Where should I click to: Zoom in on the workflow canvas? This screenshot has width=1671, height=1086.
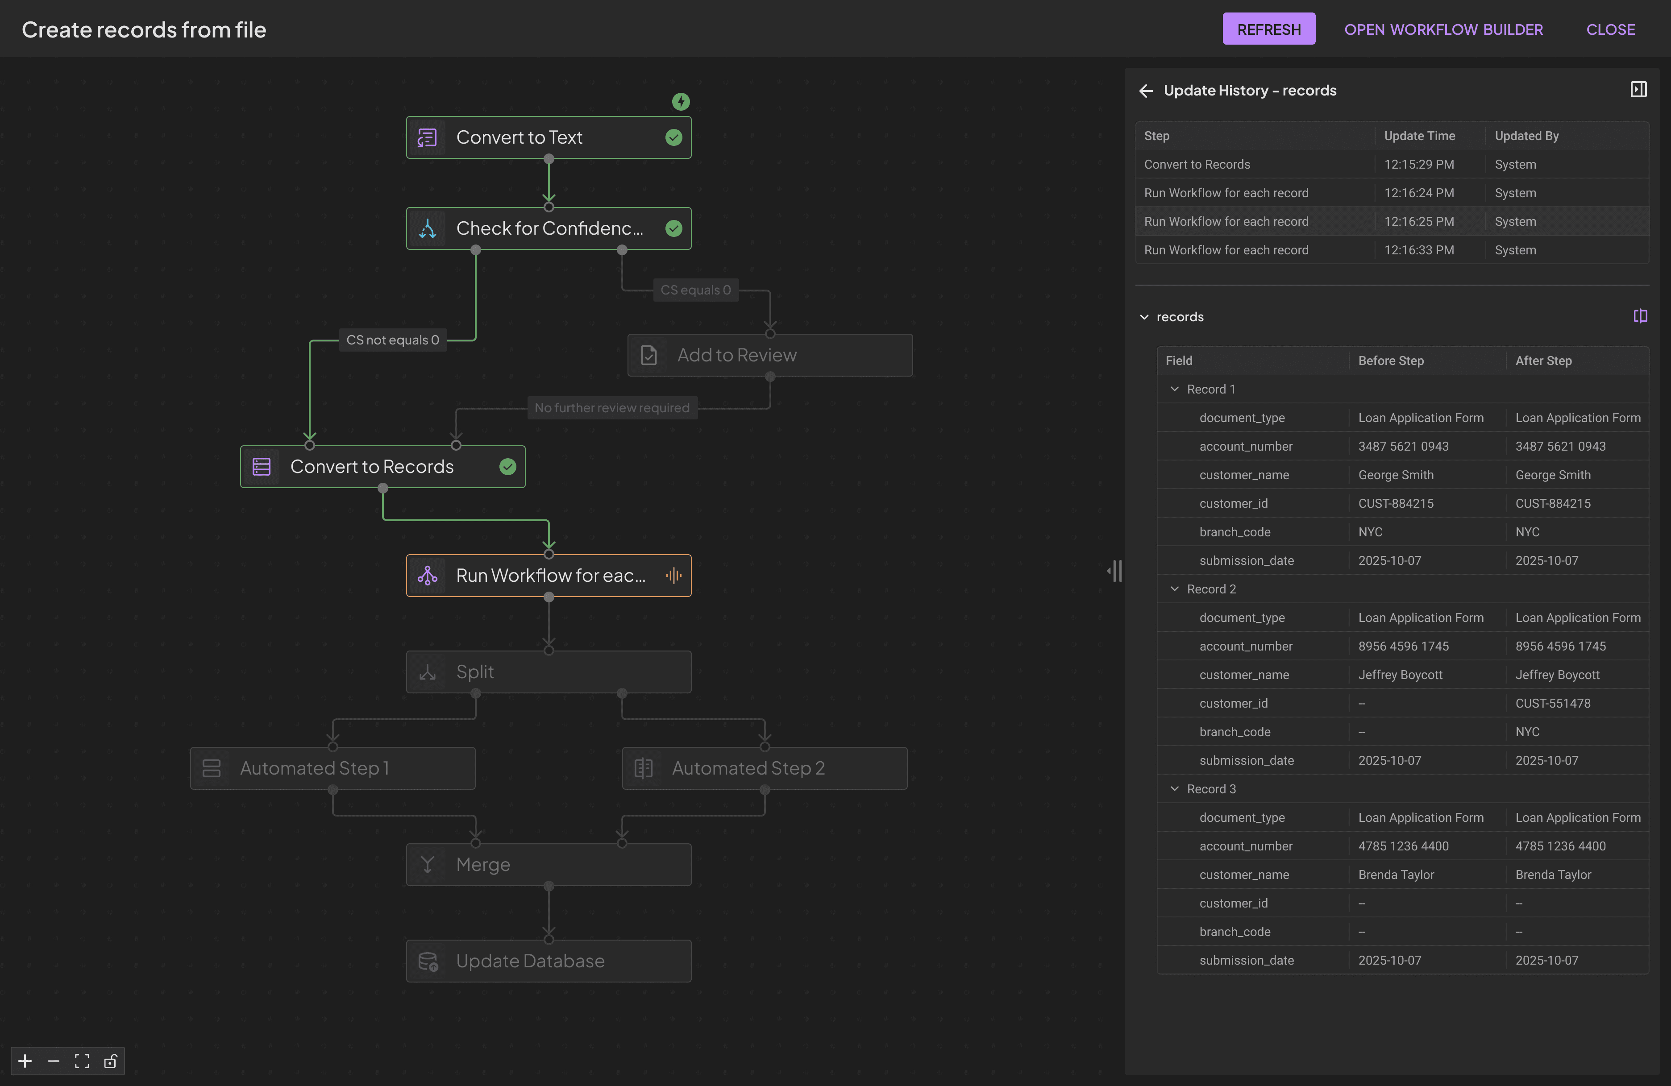coord(25,1061)
